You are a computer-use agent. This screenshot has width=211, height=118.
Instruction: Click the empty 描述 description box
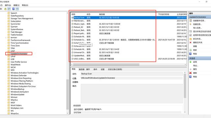coord(132,93)
